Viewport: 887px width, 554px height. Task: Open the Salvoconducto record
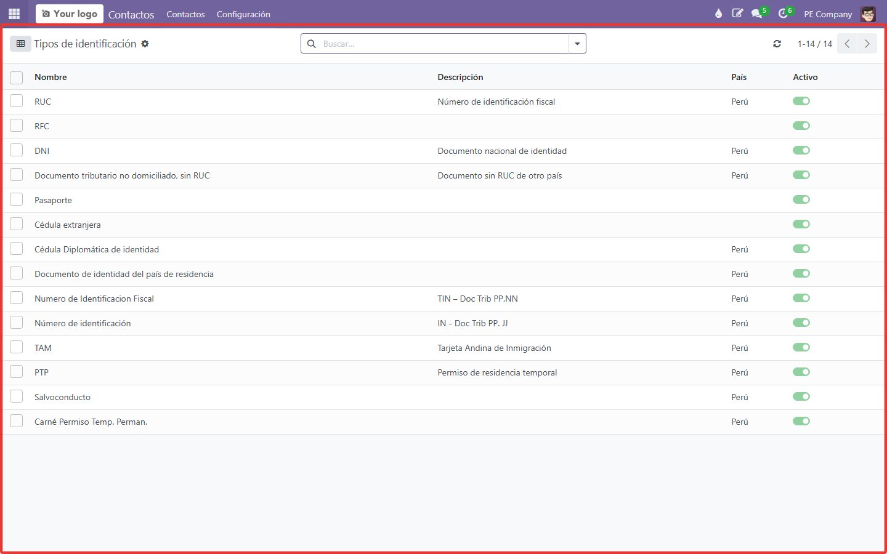coord(62,397)
